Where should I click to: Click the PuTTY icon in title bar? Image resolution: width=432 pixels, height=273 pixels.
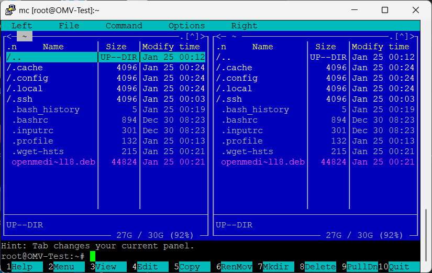click(x=10, y=10)
